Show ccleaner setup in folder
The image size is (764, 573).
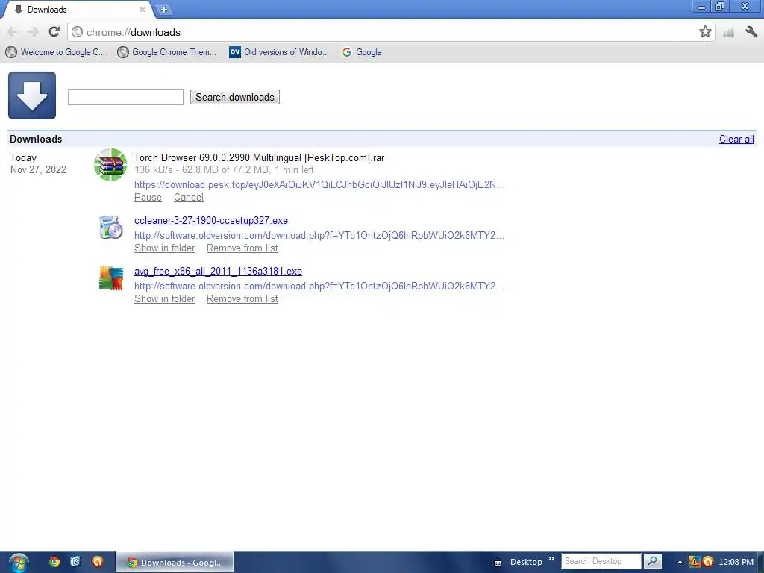tap(165, 248)
